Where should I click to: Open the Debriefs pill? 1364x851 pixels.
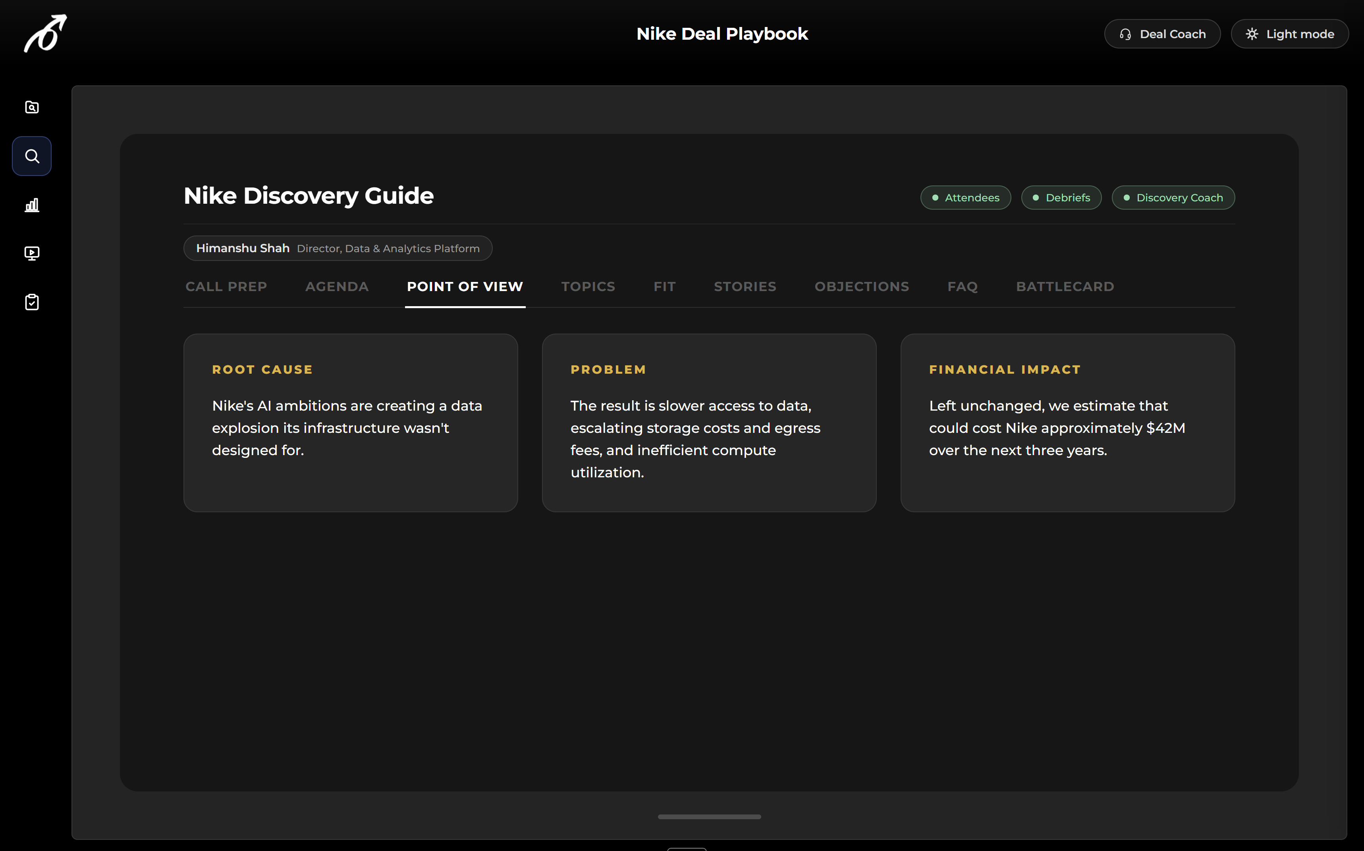1061,197
